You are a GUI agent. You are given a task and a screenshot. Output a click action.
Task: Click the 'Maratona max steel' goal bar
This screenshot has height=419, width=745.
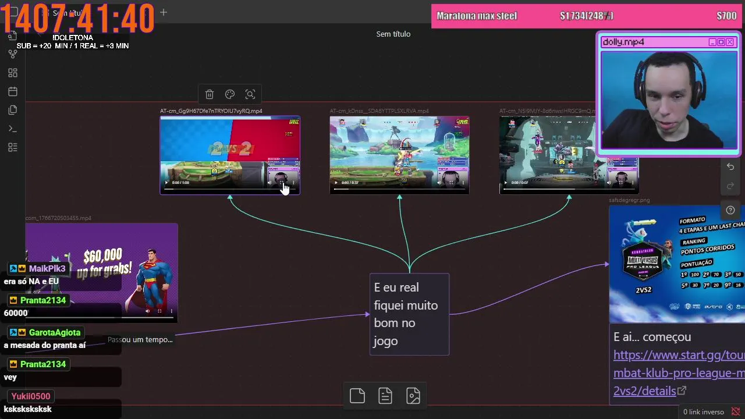tap(588, 16)
